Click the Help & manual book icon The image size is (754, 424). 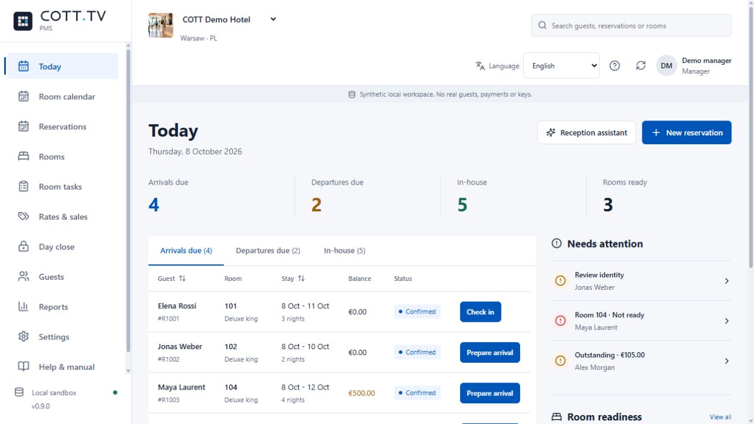point(24,367)
